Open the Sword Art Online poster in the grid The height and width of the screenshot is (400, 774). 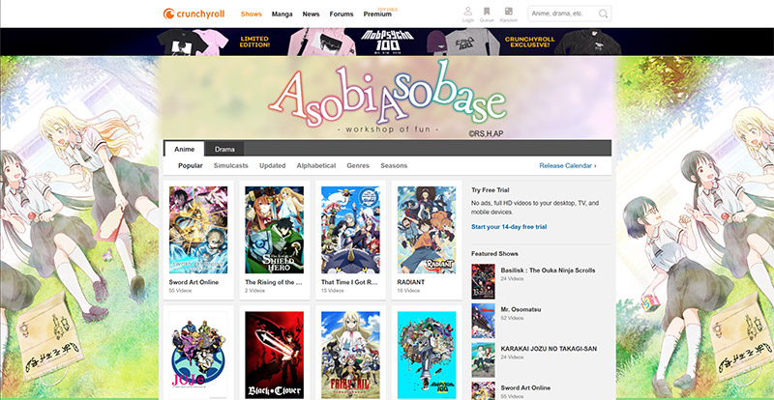(x=198, y=230)
